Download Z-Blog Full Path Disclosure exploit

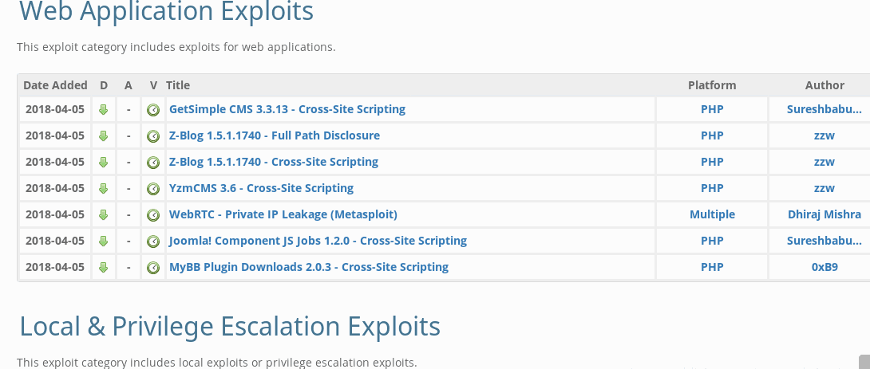tap(103, 135)
